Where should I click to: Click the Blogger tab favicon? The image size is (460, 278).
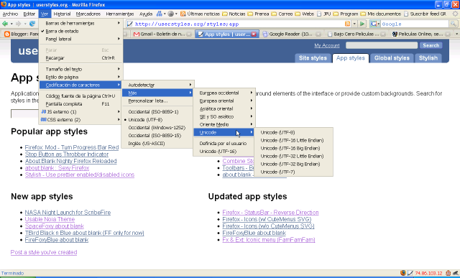[7, 34]
